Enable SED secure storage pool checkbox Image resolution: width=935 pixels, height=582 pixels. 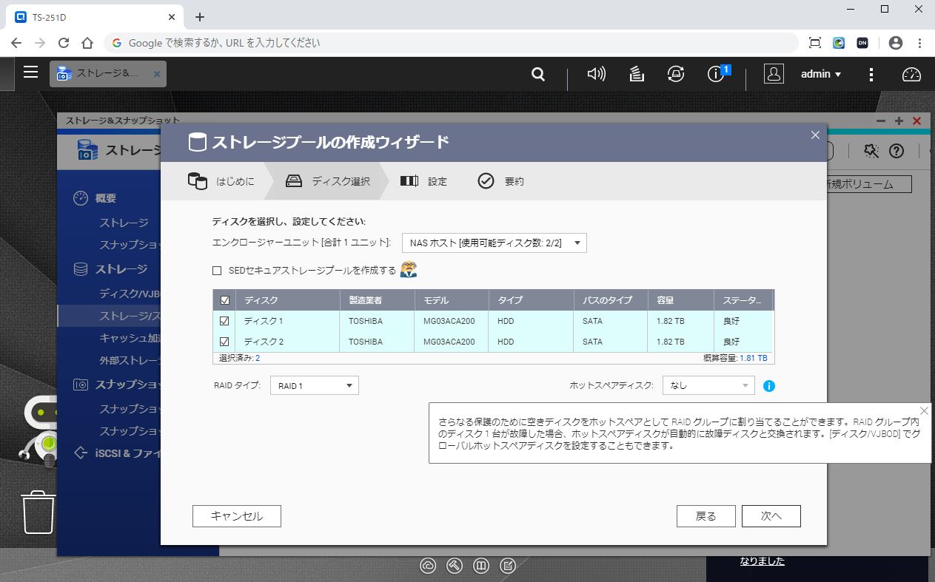pos(217,271)
